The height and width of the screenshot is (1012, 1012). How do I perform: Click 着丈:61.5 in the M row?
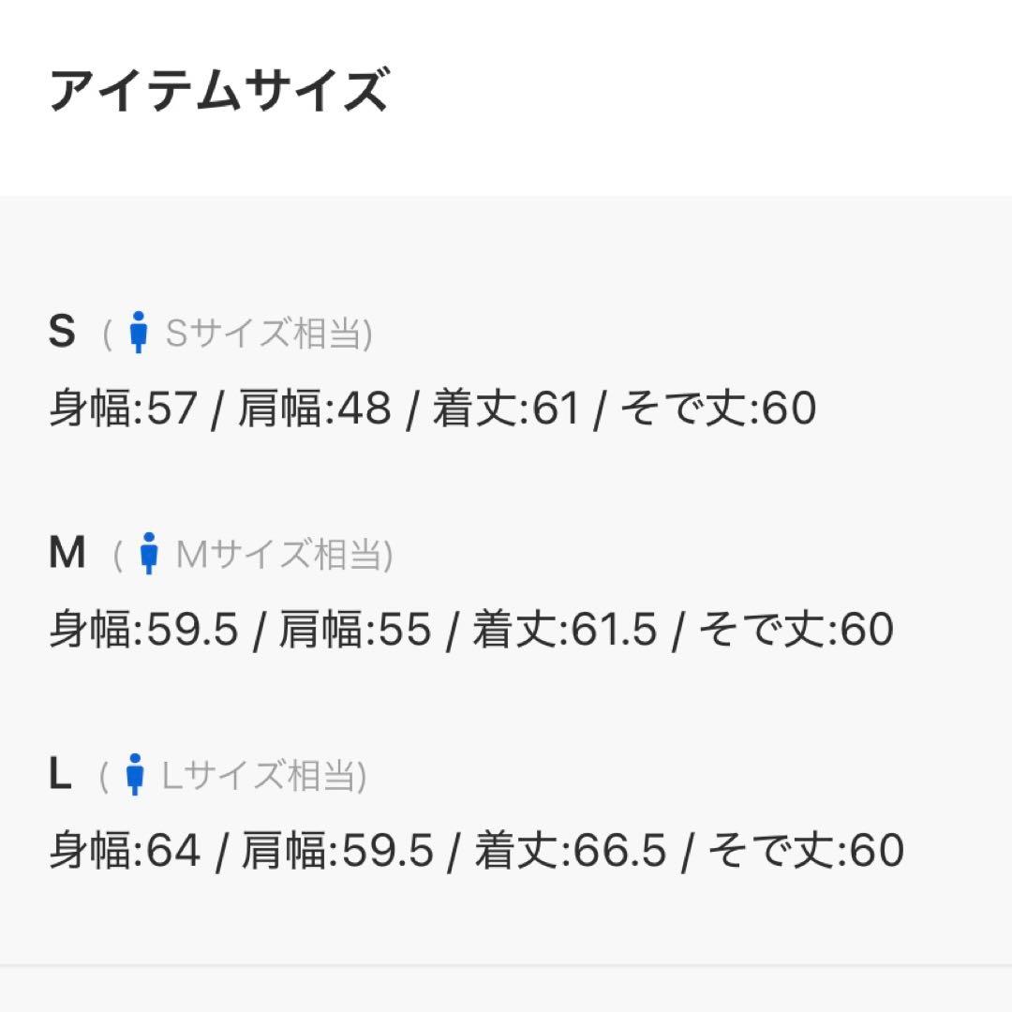(565, 630)
